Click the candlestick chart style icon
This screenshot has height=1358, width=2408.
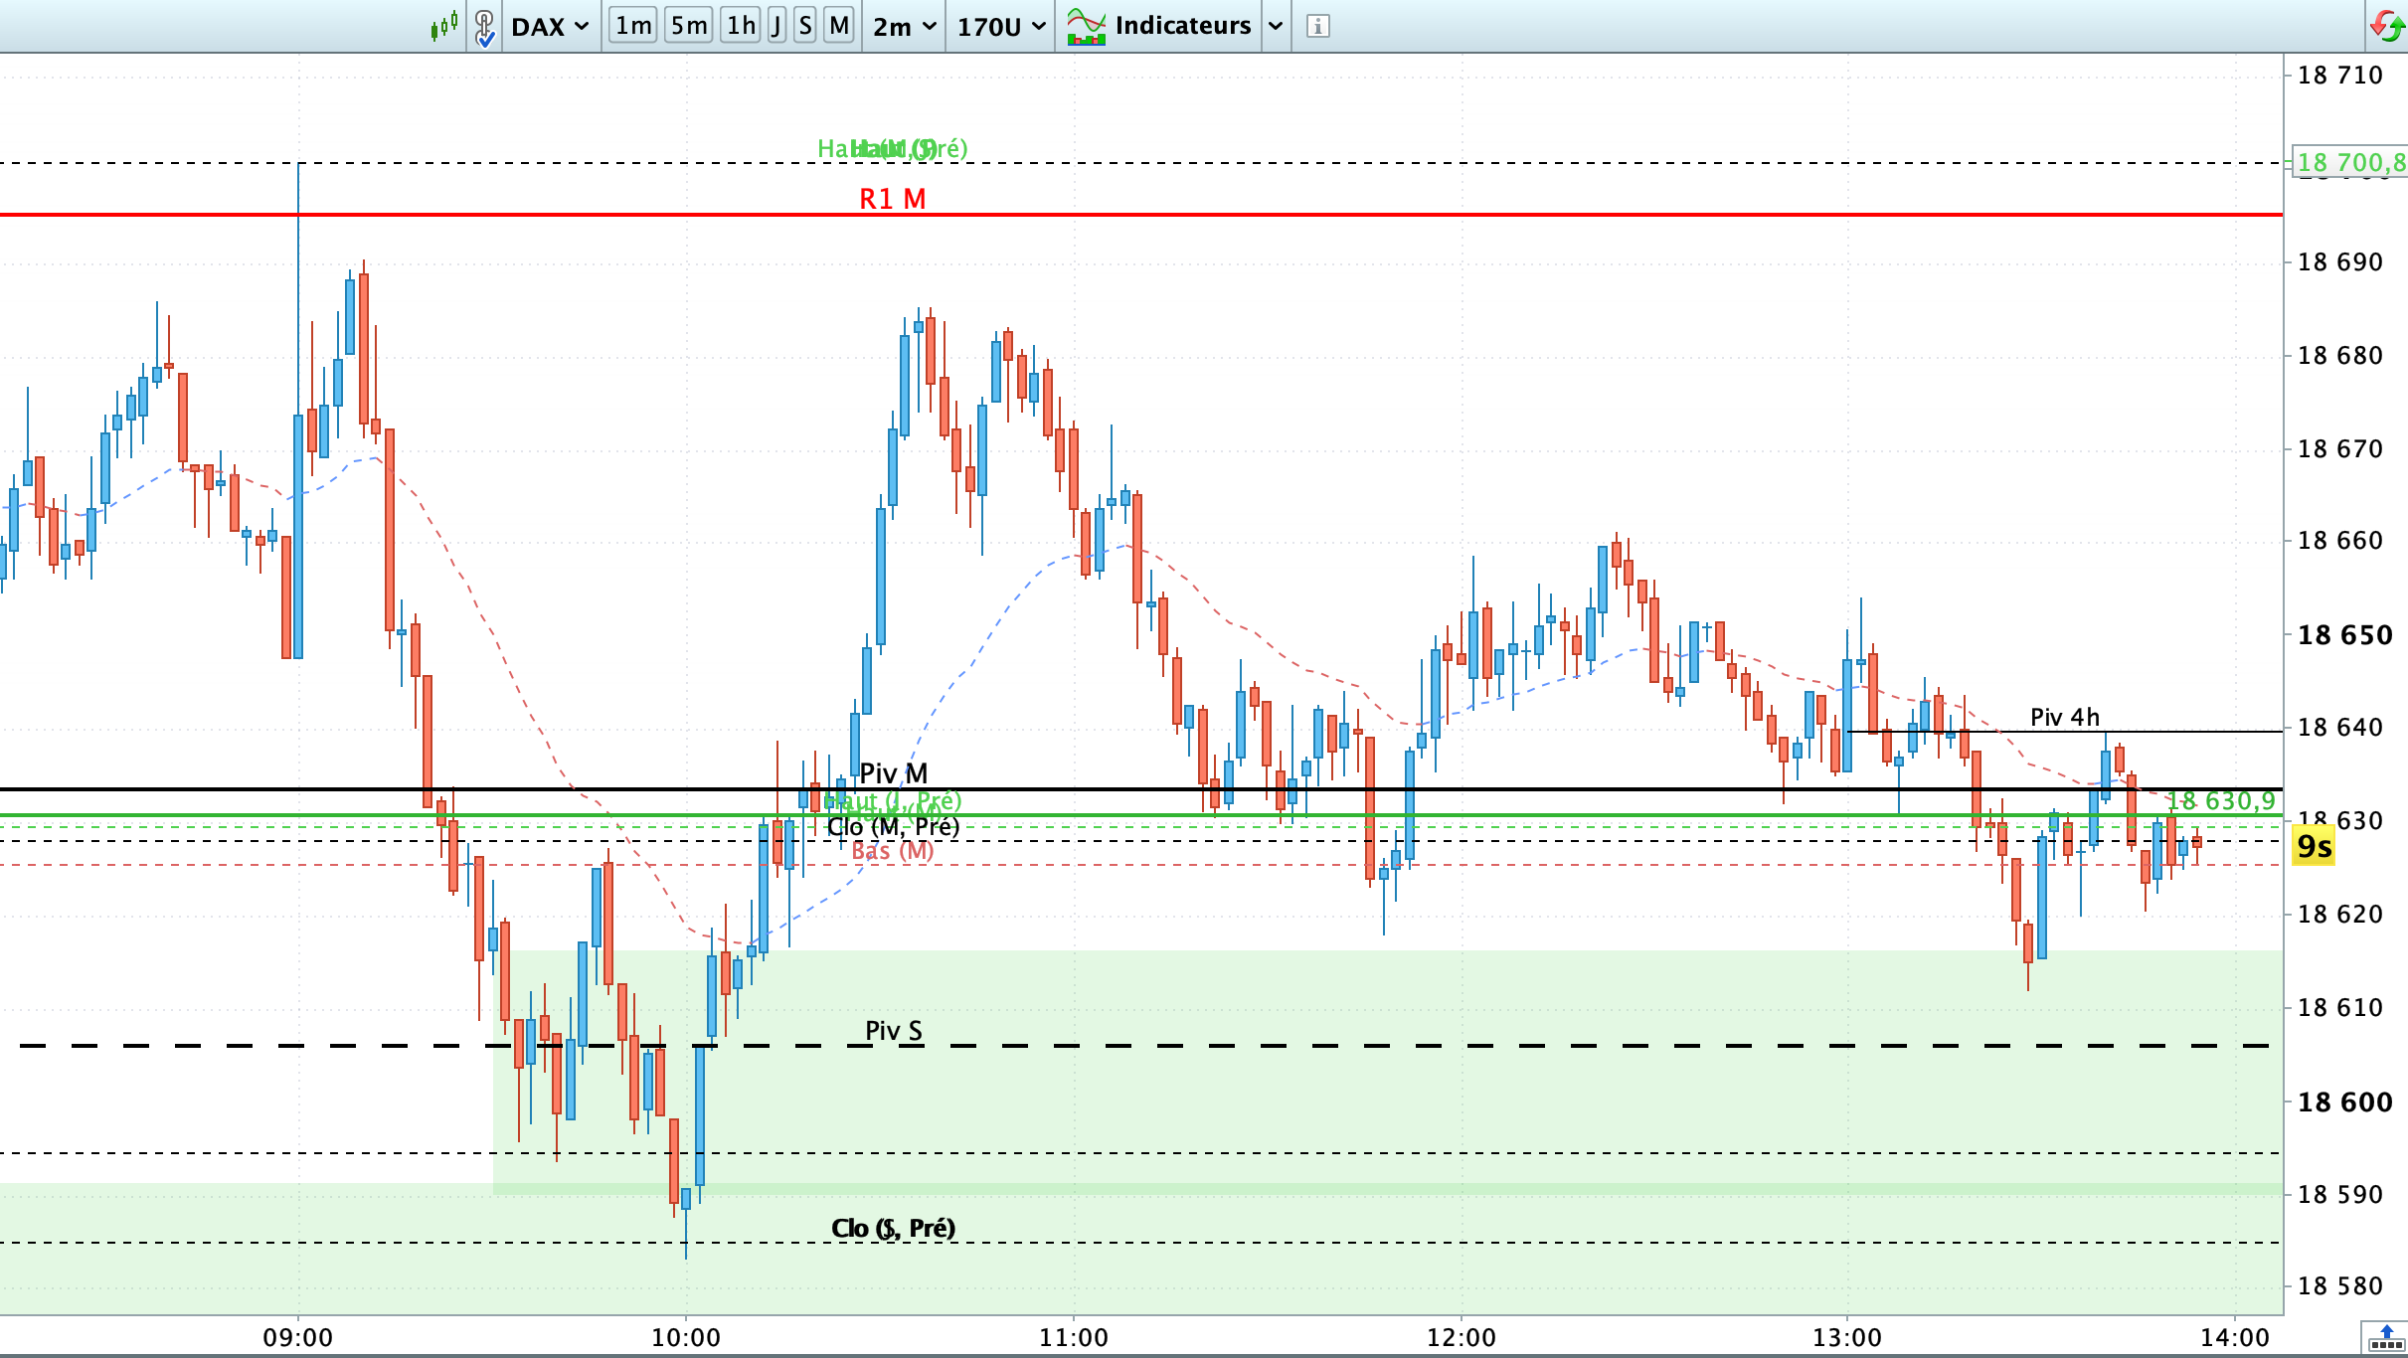443,25
